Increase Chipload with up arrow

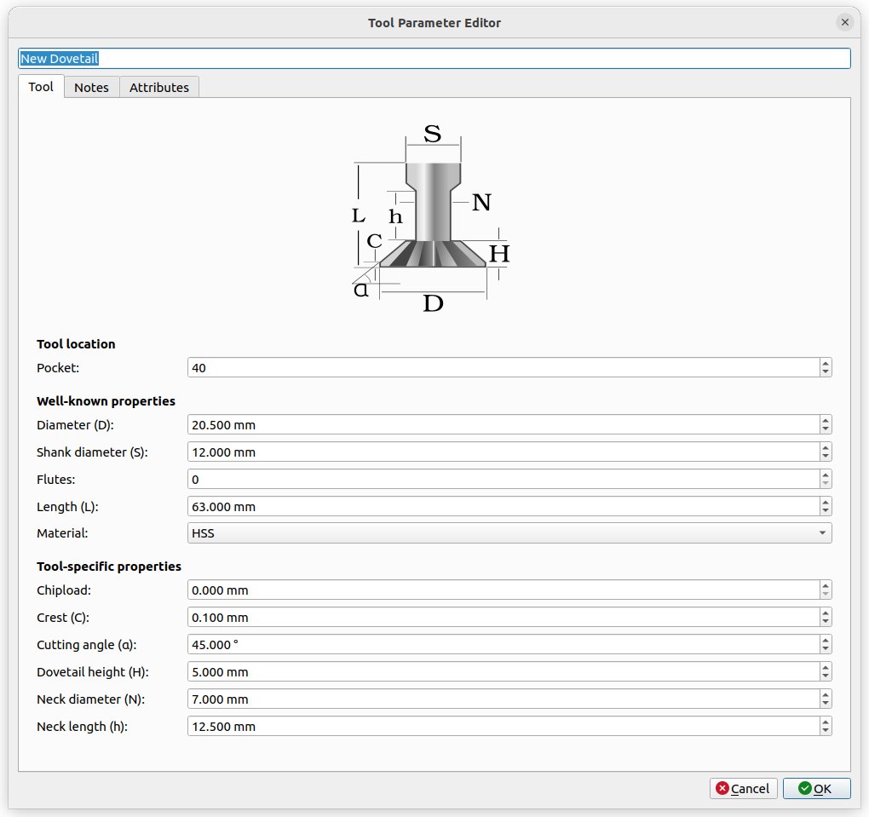point(826,585)
